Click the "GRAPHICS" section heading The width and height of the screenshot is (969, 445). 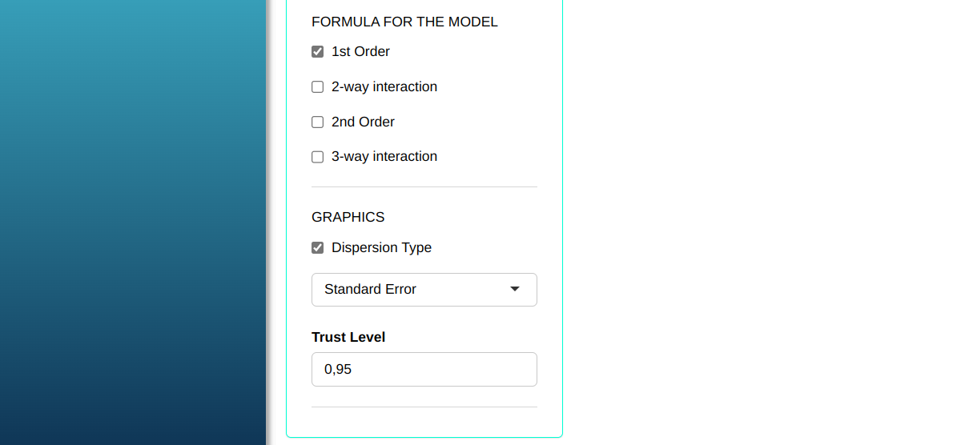coord(348,218)
